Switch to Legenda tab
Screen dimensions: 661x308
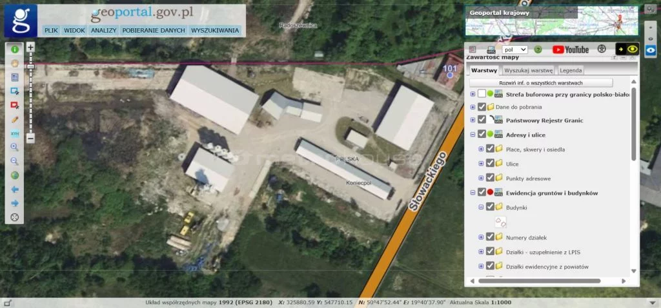pyautogui.click(x=571, y=70)
